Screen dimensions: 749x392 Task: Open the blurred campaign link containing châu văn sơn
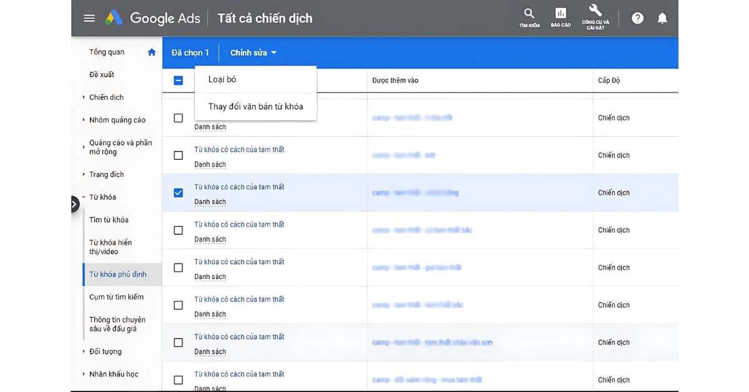432,343
